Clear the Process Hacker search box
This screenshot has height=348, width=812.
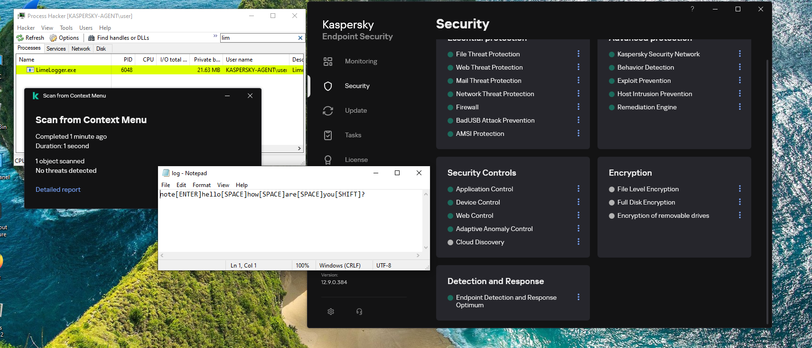coord(300,38)
